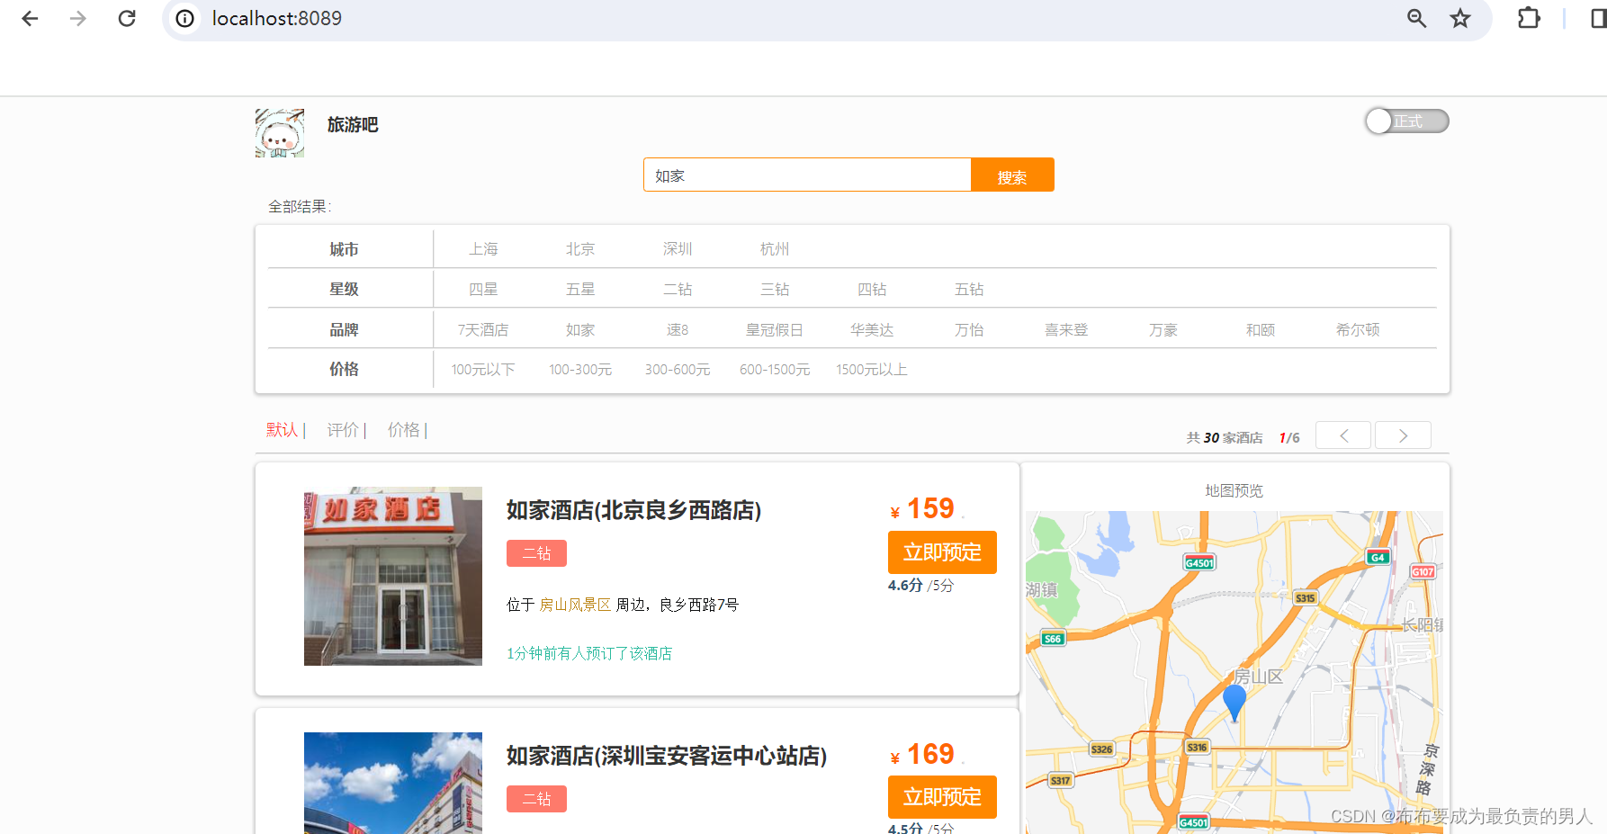Click the 共 30 家酒店 result count
1607x834 pixels.
click(x=1225, y=437)
